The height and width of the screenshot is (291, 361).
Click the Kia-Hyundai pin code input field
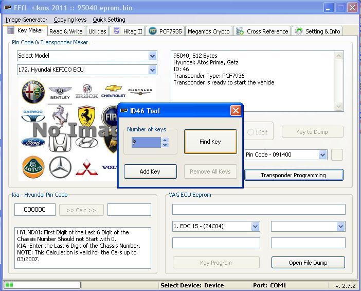click(x=35, y=210)
